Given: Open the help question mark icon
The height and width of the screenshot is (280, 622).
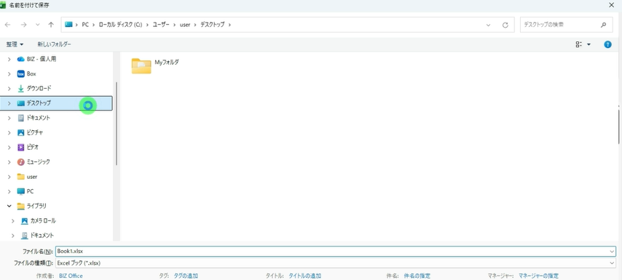Looking at the screenshot, I should click(x=607, y=44).
